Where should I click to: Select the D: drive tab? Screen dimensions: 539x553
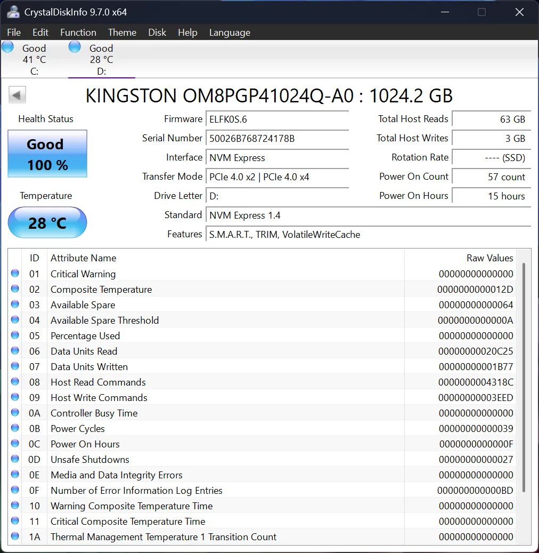coord(101,59)
